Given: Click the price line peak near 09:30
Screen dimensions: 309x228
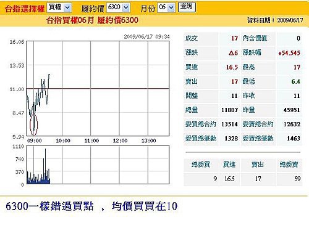Looking at the screenshot, I should [x=49, y=75].
